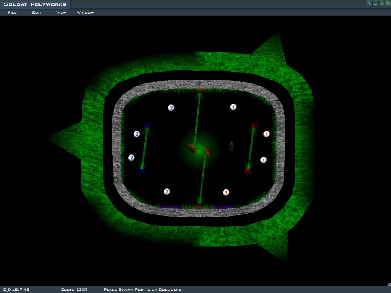Select the topmost blue team 2 spawn point
Screen dimensions: 391x293
pyautogui.click(x=171, y=108)
